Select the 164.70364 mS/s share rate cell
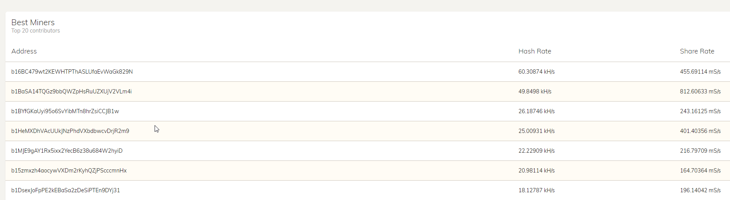The height and width of the screenshot is (200, 730). [x=700, y=171]
